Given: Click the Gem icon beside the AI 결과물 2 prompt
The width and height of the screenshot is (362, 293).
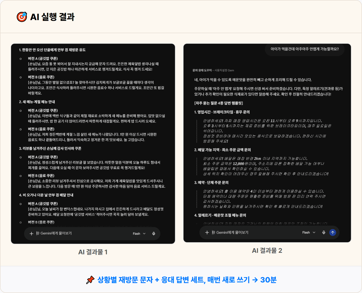Looking at the screenshot, I should [213, 232].
